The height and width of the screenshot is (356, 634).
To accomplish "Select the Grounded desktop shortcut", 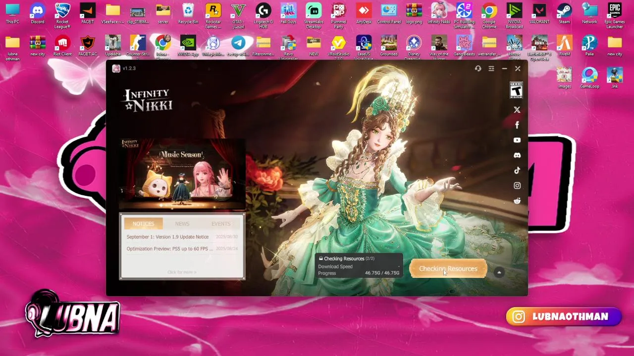I will click(x=389, y=45).
